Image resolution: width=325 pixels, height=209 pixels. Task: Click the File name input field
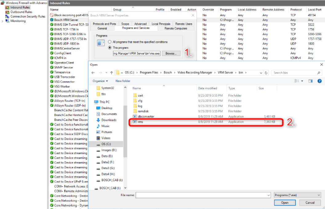203,195
